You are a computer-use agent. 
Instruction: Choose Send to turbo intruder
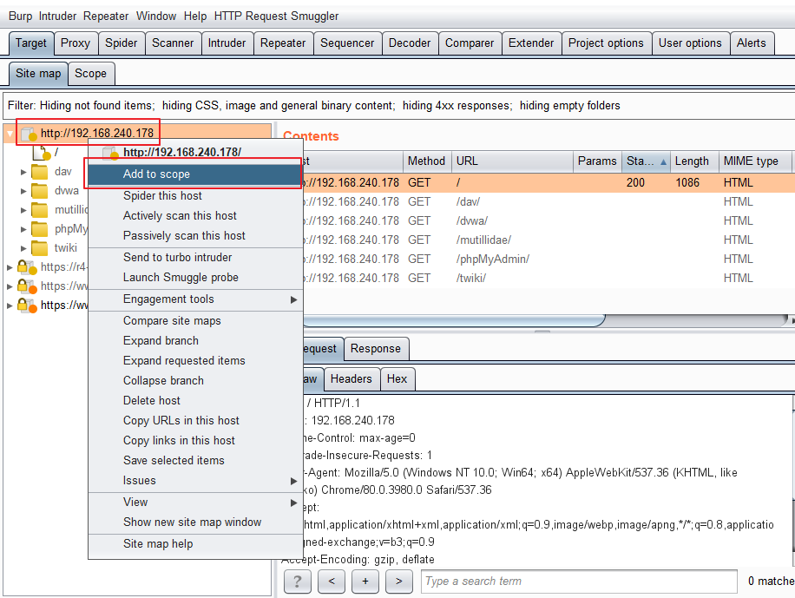click(195, 257)
